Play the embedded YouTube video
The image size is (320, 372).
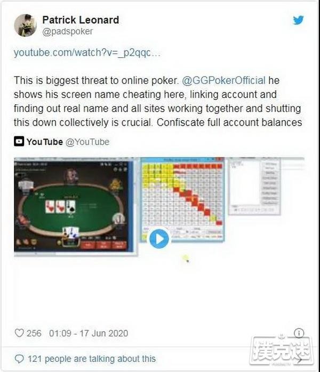159,239
